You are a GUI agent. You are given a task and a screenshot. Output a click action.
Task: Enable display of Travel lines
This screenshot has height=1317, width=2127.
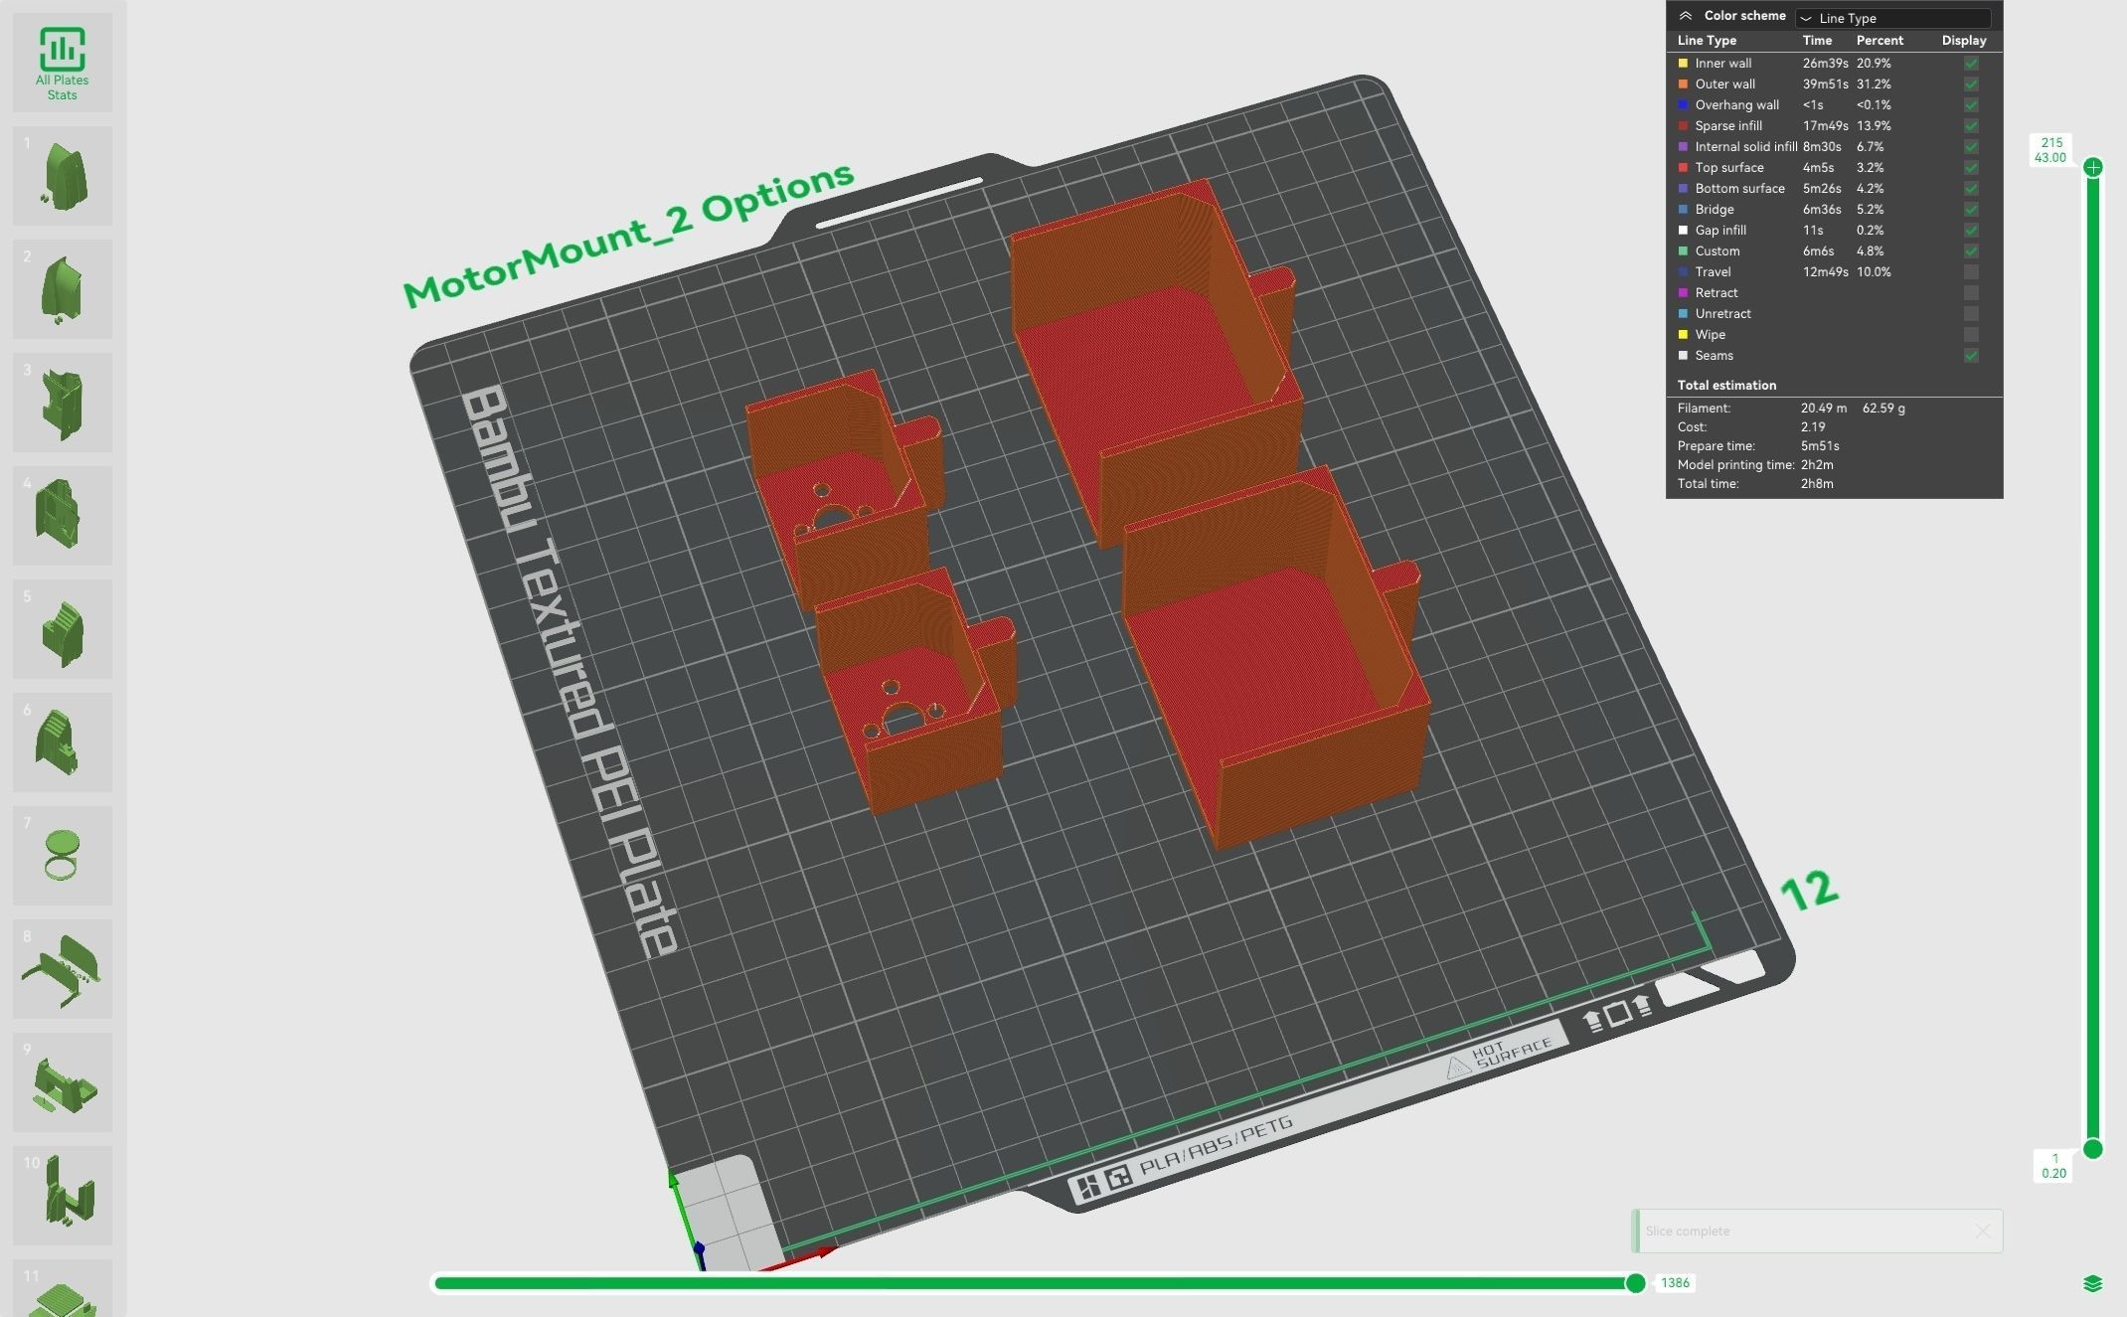click(1971, 272)
